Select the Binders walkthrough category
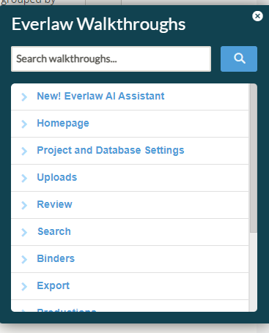Image resolution: width=269 pixels, height=333 pixels. pyautogui.click(x=56, y=258)
